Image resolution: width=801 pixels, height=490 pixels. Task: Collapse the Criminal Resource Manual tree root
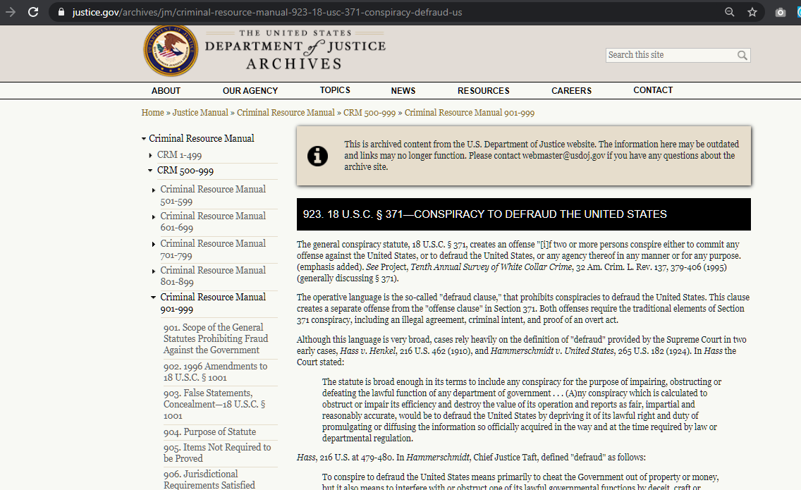[x=144, y=138]
